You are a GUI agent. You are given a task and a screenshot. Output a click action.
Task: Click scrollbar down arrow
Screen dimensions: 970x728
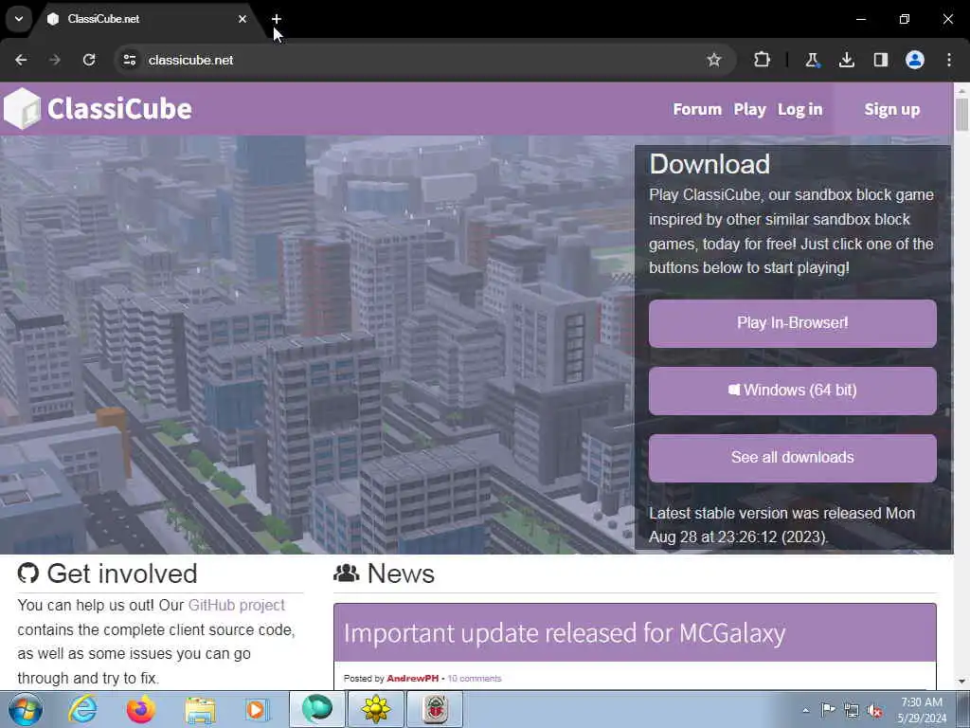click(x=962, y=682)
